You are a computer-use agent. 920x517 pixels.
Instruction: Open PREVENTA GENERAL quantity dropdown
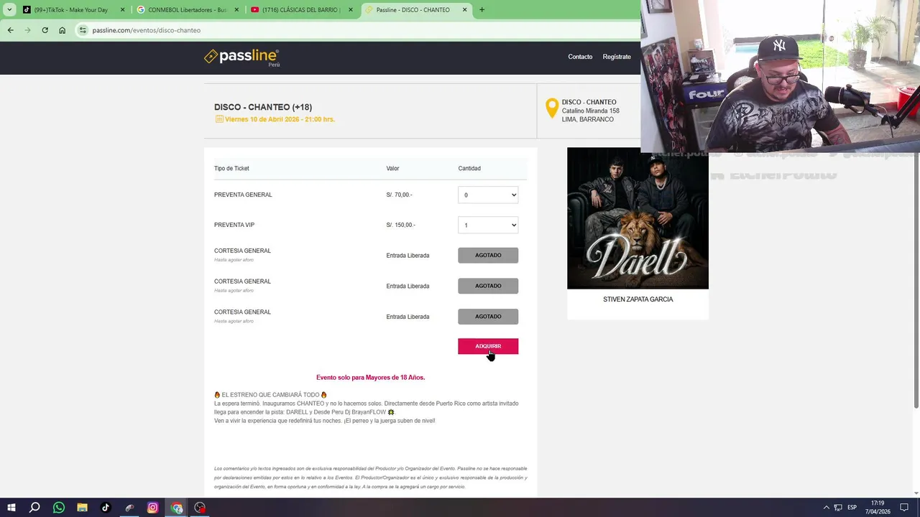pos(488,195)
